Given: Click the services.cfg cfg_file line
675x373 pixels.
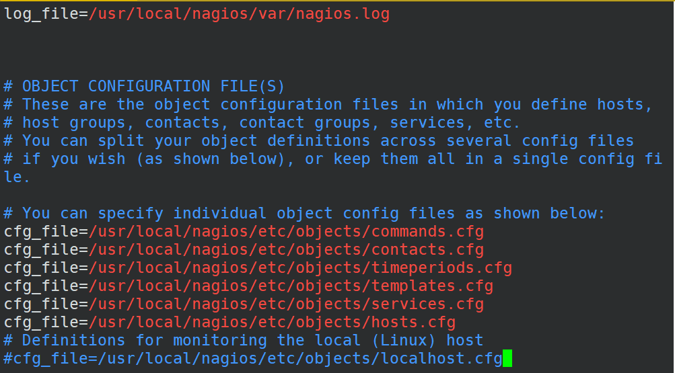Looking at the screenshot, I should click(x=244, y=304).
